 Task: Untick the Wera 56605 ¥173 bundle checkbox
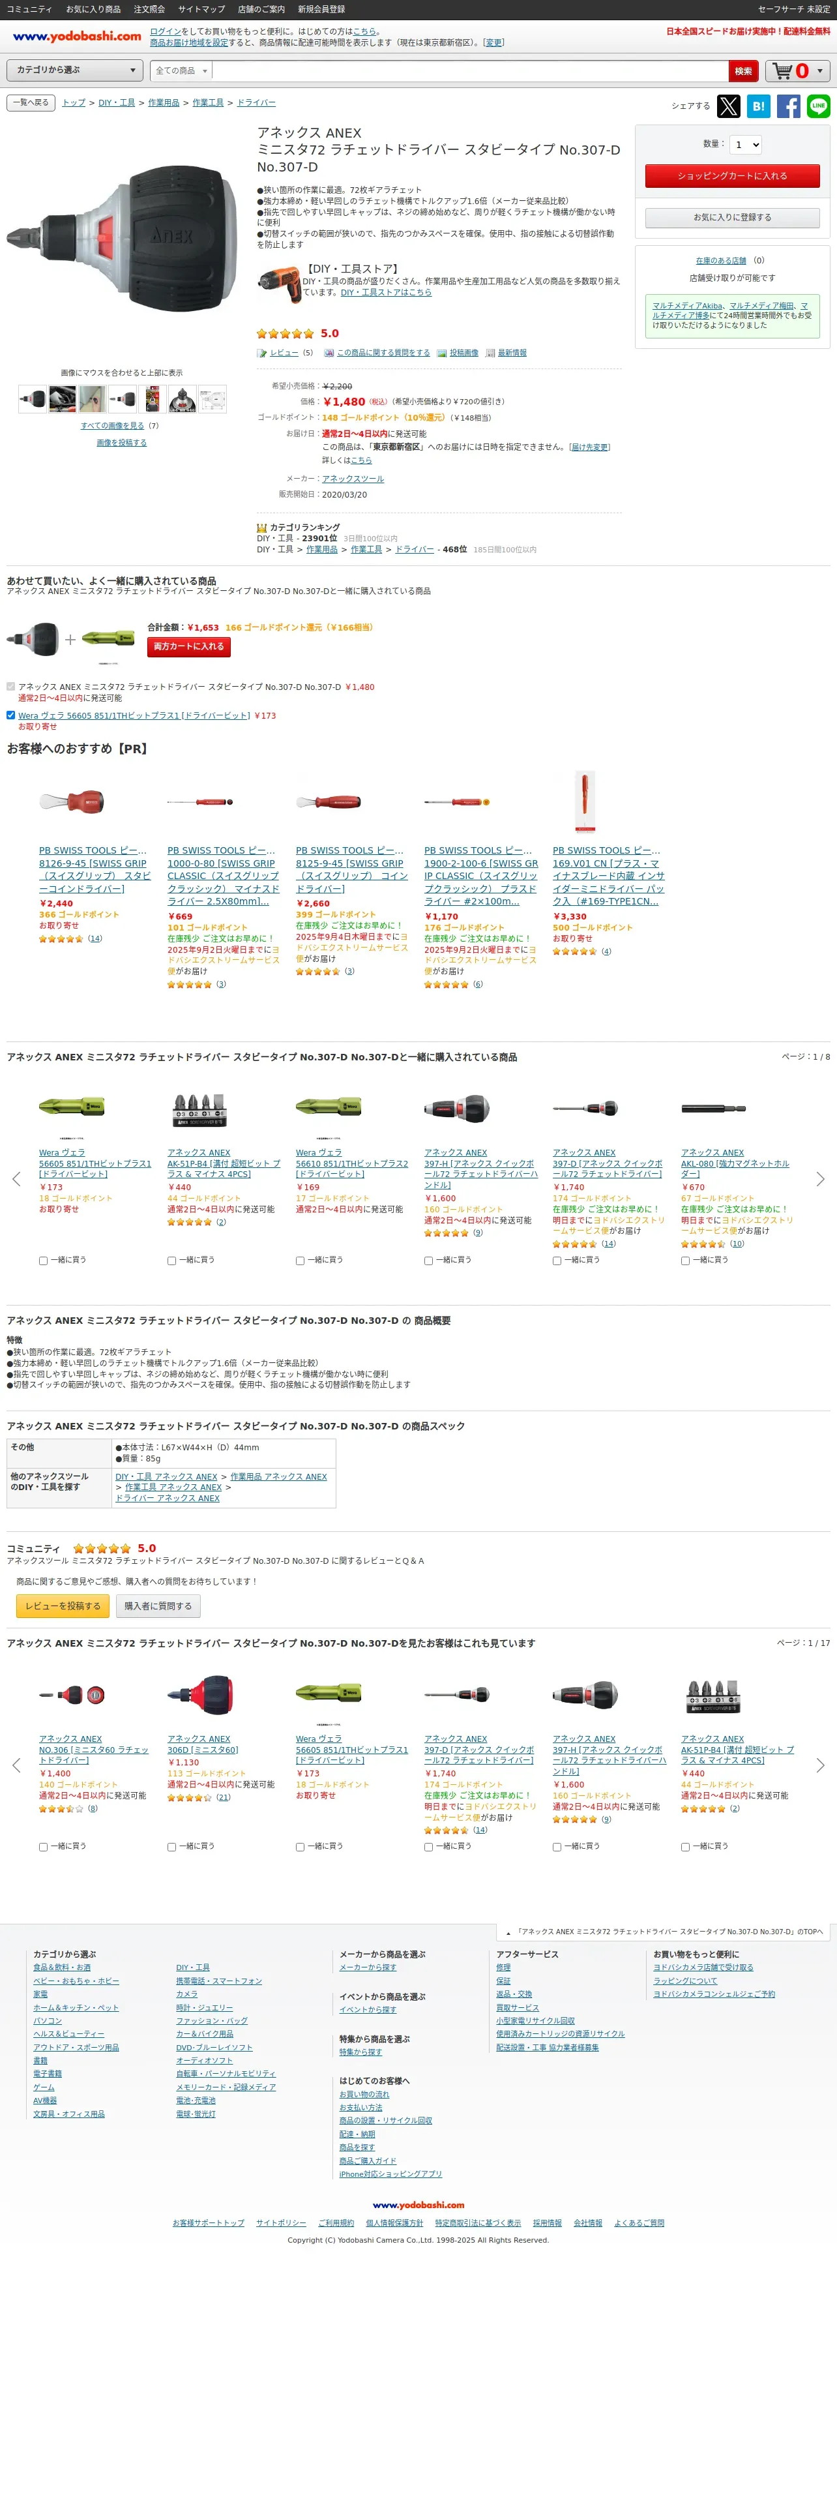[x=10, y=715]
